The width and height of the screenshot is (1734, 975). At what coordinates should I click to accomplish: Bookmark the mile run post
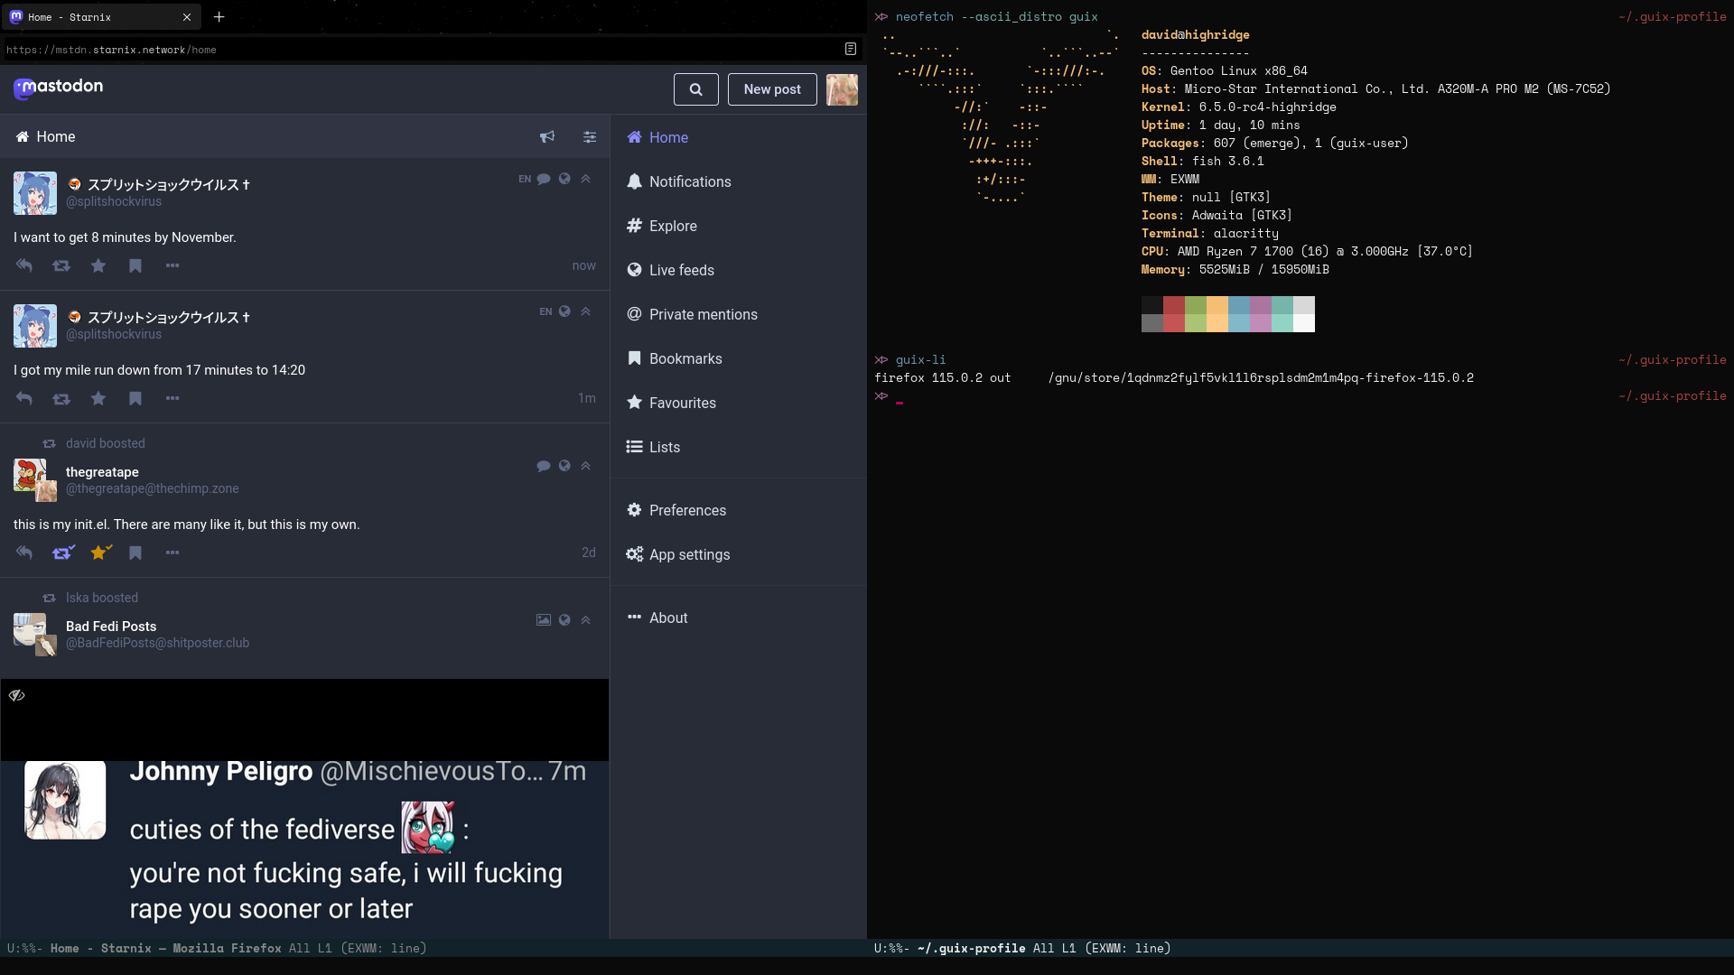point(135,398)
